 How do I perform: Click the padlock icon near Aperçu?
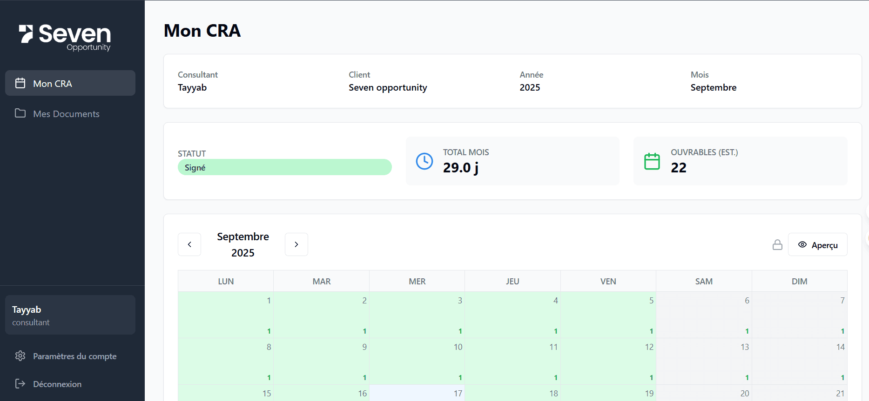[x=777, y=245]
